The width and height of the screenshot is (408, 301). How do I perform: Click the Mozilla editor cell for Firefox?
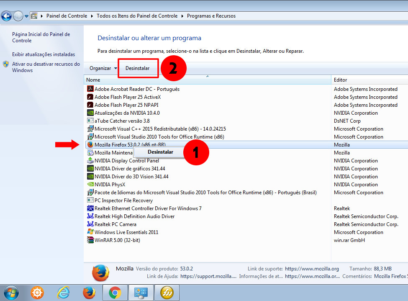(x=341, y=145)
